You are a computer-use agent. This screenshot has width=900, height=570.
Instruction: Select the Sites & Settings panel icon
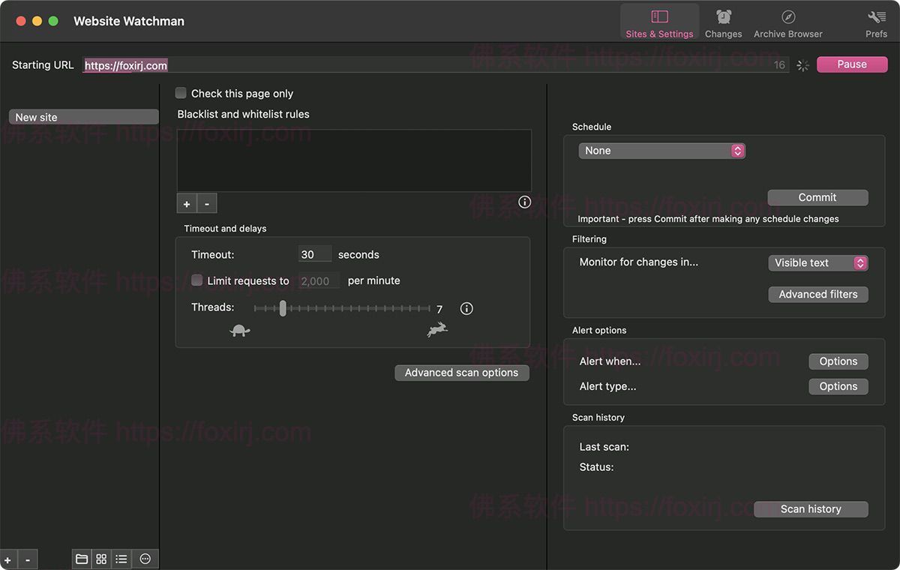659,15
